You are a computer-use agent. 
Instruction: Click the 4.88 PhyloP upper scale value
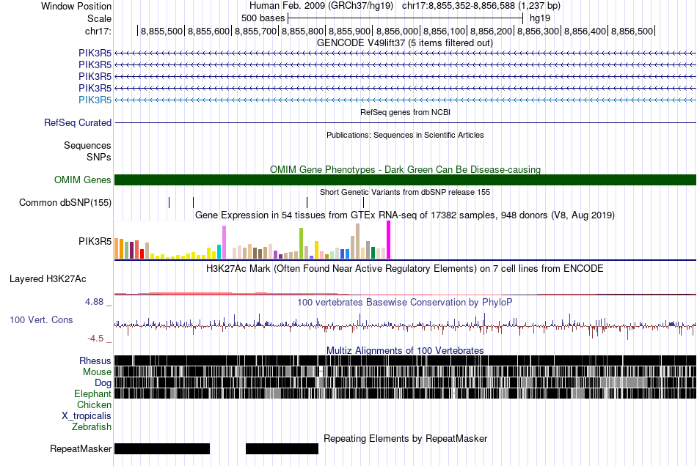(94, 302)
